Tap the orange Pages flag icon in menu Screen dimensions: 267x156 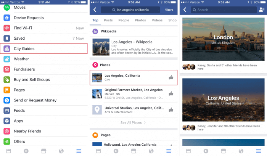click(7, 90)
